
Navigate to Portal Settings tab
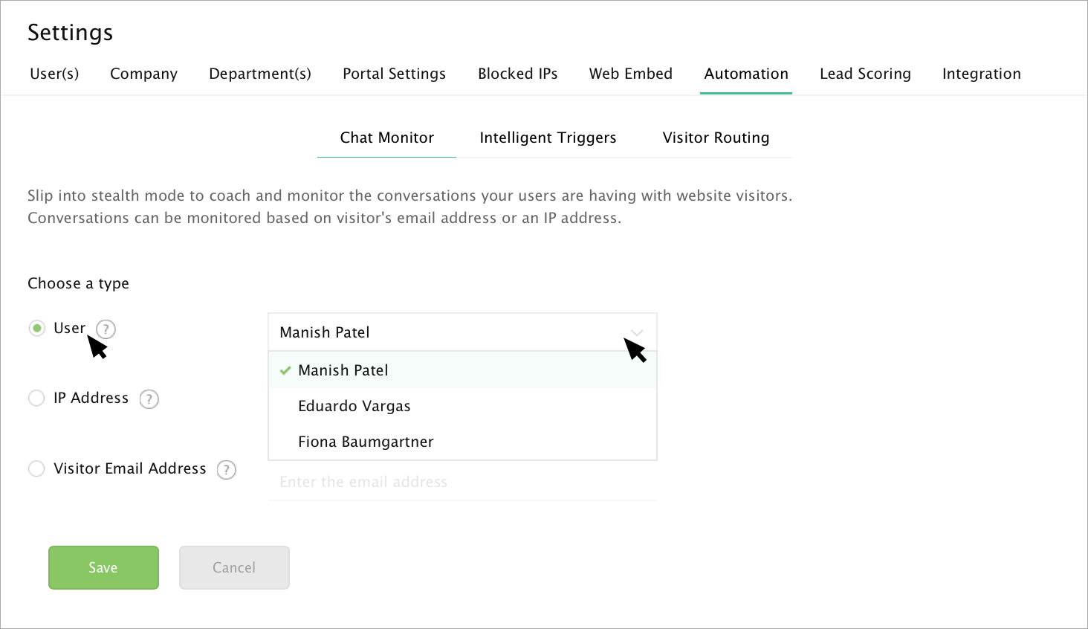click(394, 74)
